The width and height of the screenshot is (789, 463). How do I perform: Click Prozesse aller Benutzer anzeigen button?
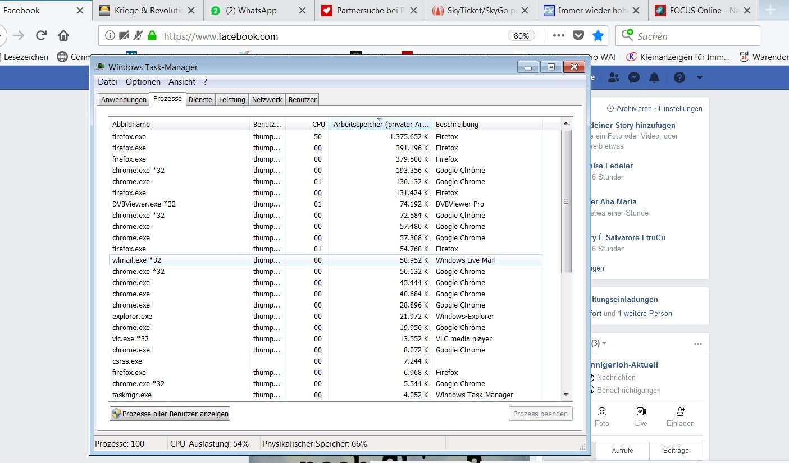click(x=170, y=414)
